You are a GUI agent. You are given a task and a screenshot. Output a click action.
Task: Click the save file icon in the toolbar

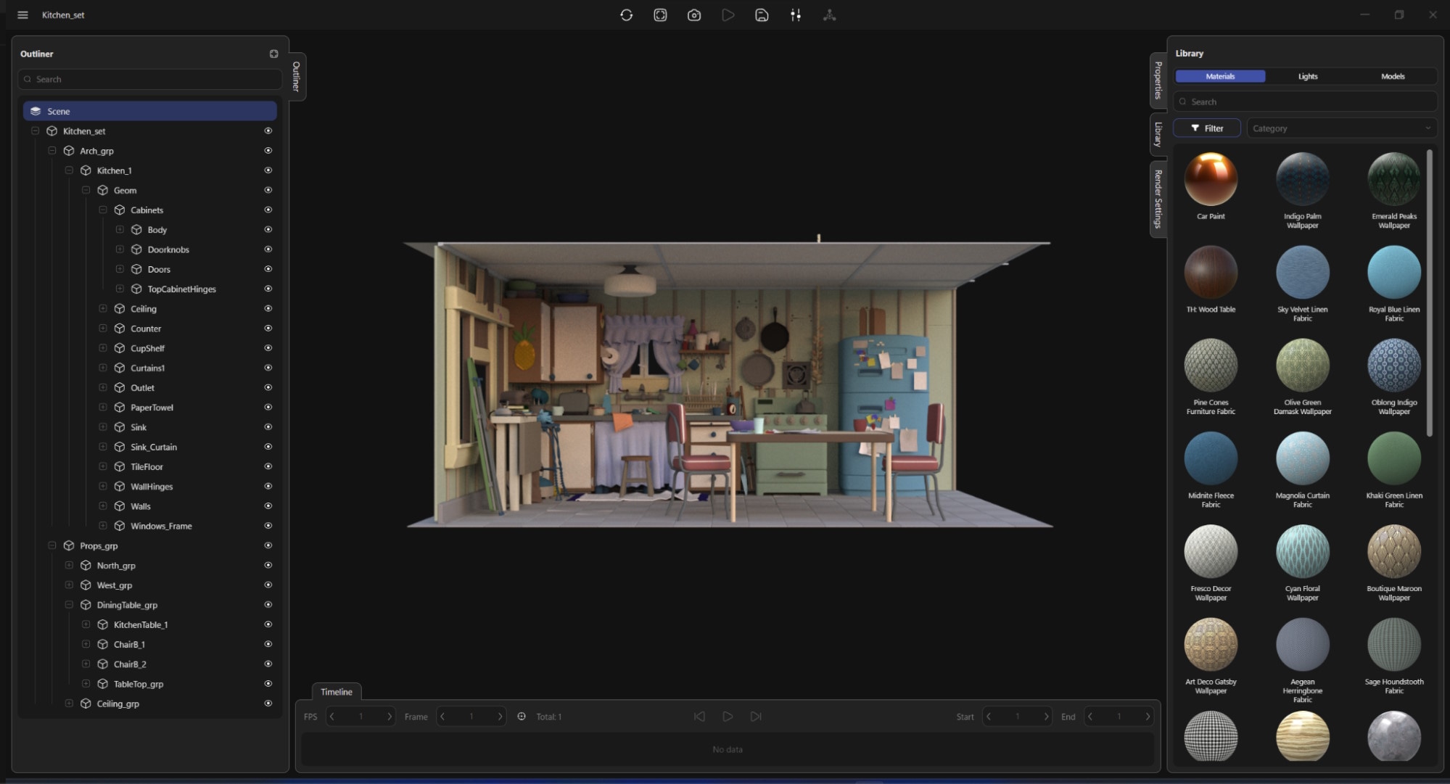point(762,15)
